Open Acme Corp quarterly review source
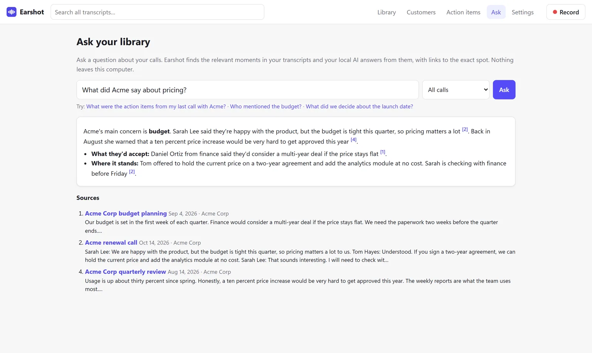Screen dimensions: 592x353 tap(125, 272)
